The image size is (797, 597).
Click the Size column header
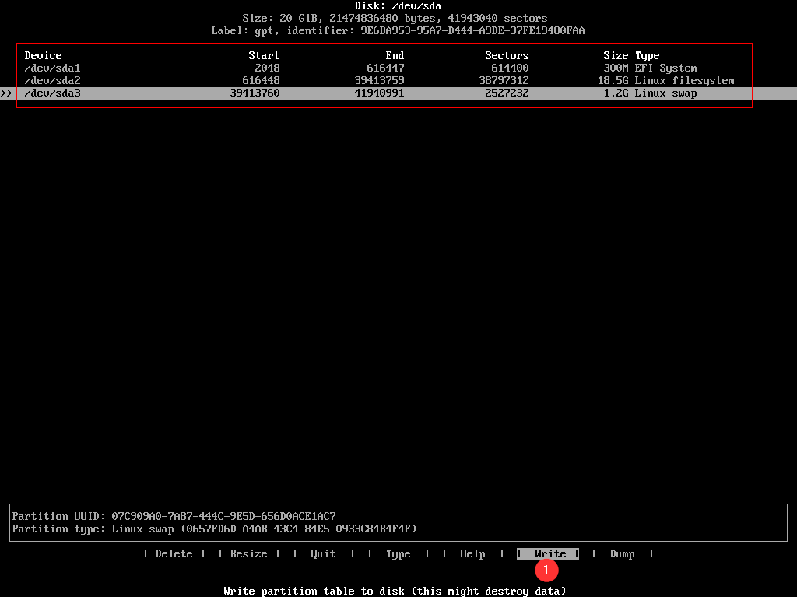click(x=616, y=55)
